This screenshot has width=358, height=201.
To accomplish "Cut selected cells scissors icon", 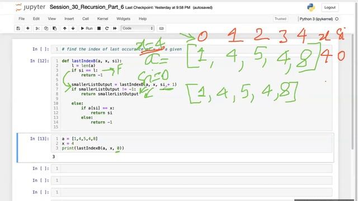I will (x=37, y=28).
